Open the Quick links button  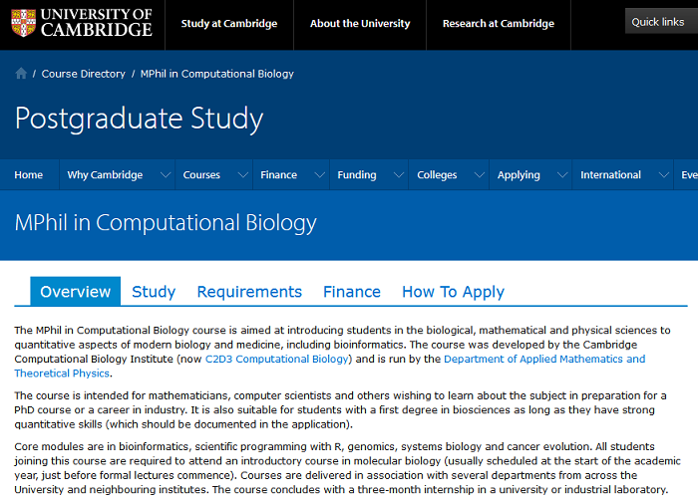click(658, 22)
